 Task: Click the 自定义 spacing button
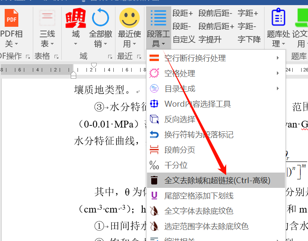click(184, 39)
